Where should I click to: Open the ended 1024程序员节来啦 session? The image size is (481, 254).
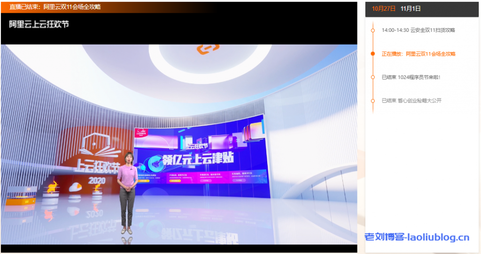(x=411, y=77)
